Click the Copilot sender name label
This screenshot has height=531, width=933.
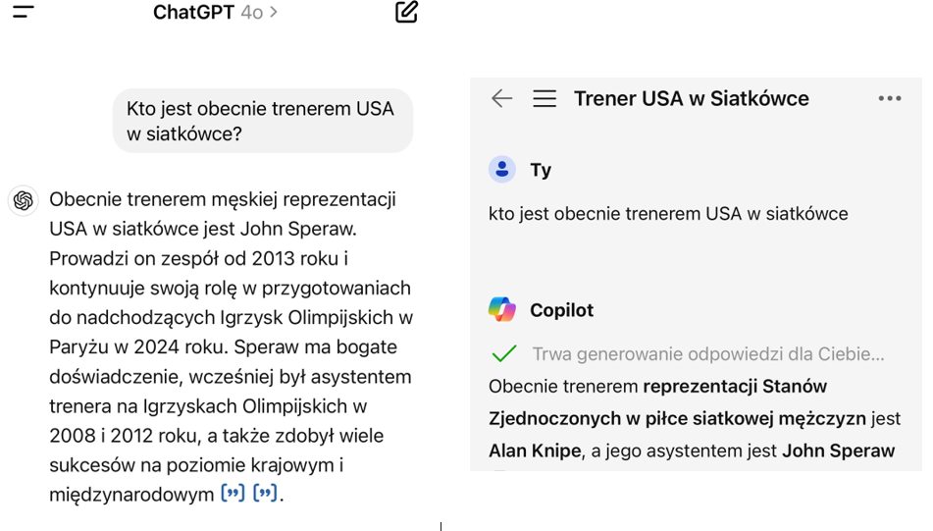pyautogui.click(x=562, y=310)
